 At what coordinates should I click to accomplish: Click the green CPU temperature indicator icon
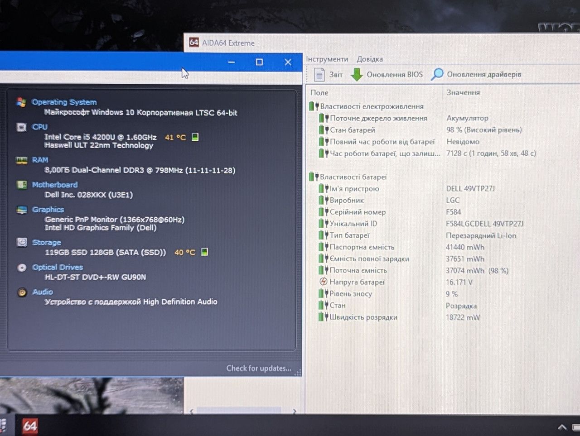coord(195,137)
